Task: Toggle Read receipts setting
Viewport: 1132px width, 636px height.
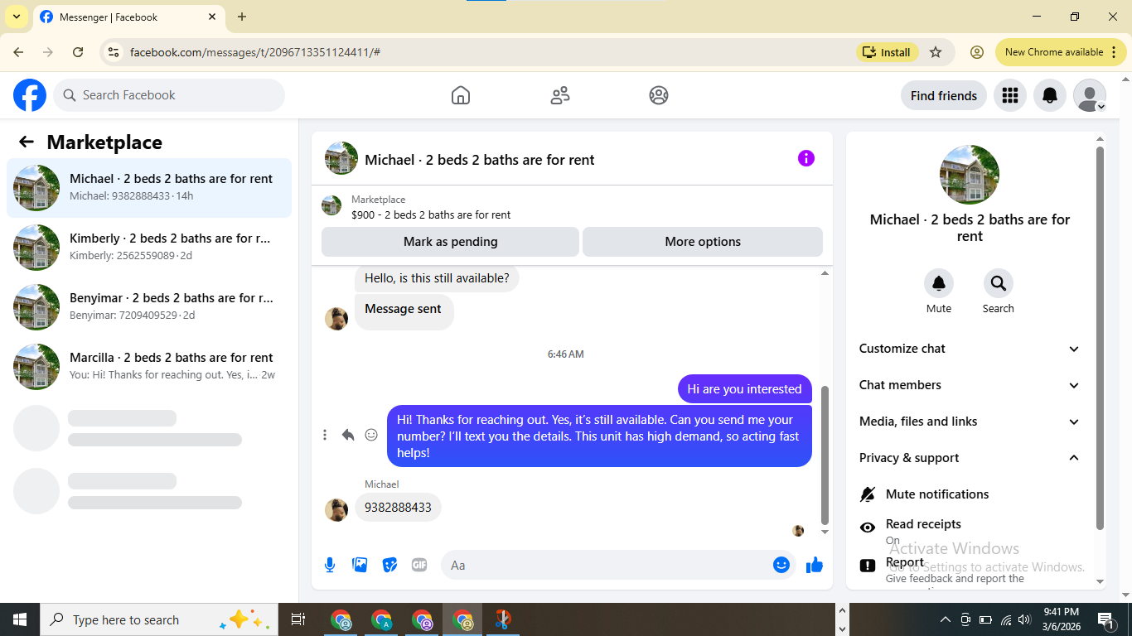Action: coord(970,530)
